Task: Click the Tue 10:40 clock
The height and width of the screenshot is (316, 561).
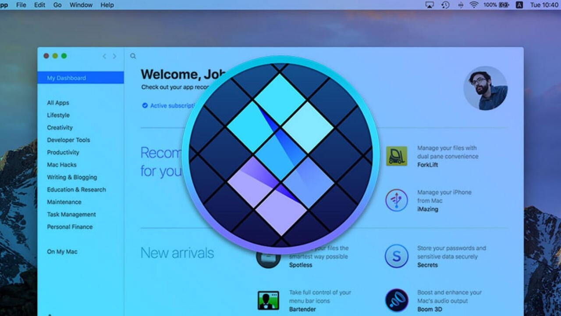Action: pyautogui.click(x=544, y=5)
